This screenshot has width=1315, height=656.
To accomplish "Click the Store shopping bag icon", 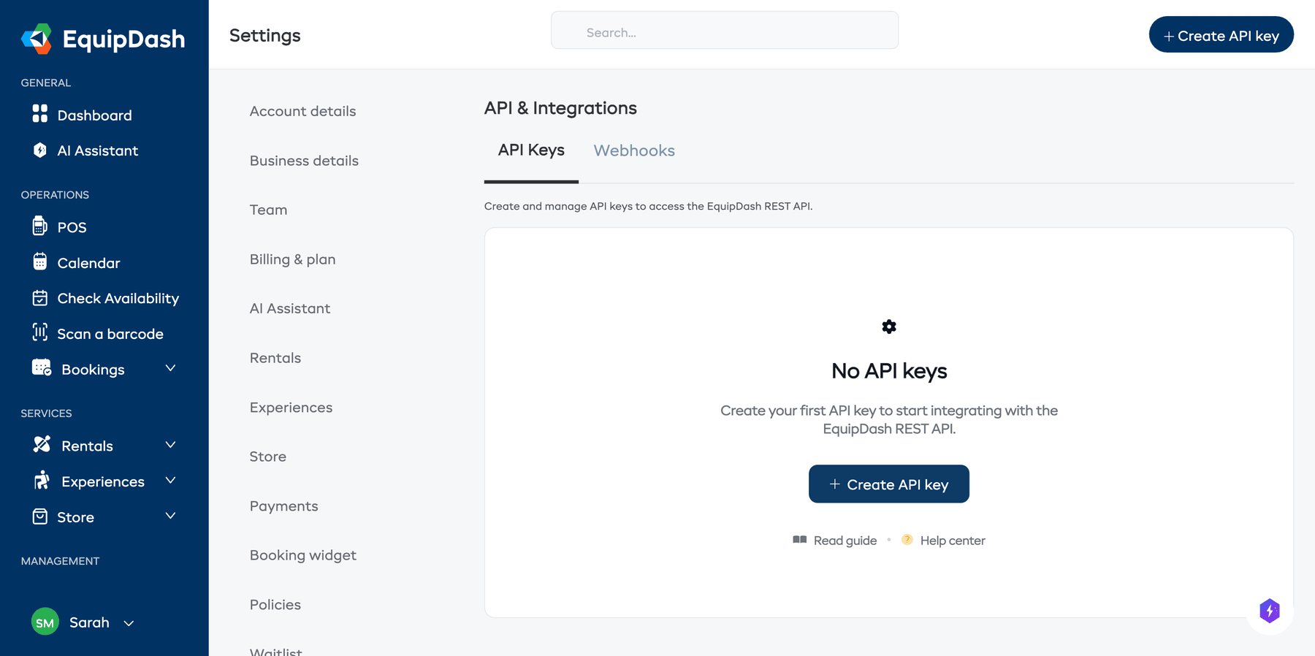I will pyautogui.click(x=40, y=516).
